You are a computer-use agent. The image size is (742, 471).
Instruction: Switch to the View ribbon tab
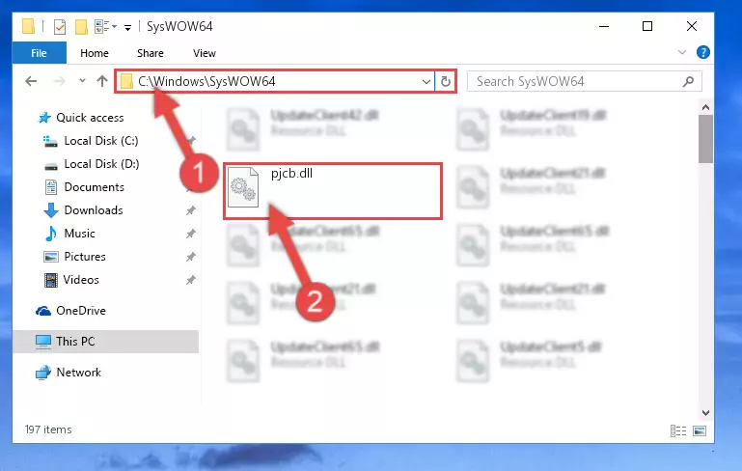point(205,53)
